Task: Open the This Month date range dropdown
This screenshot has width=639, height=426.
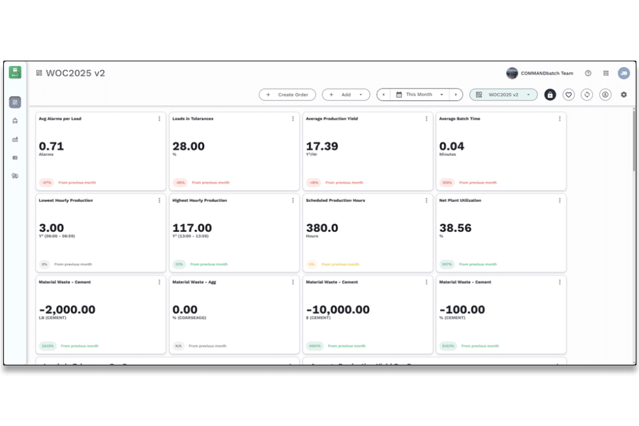Action: click(419, 94)
